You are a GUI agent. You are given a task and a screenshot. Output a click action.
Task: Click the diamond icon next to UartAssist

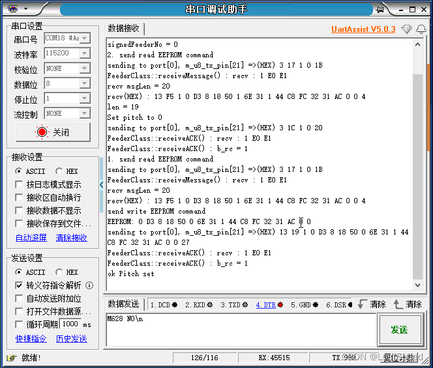(406, 29)
